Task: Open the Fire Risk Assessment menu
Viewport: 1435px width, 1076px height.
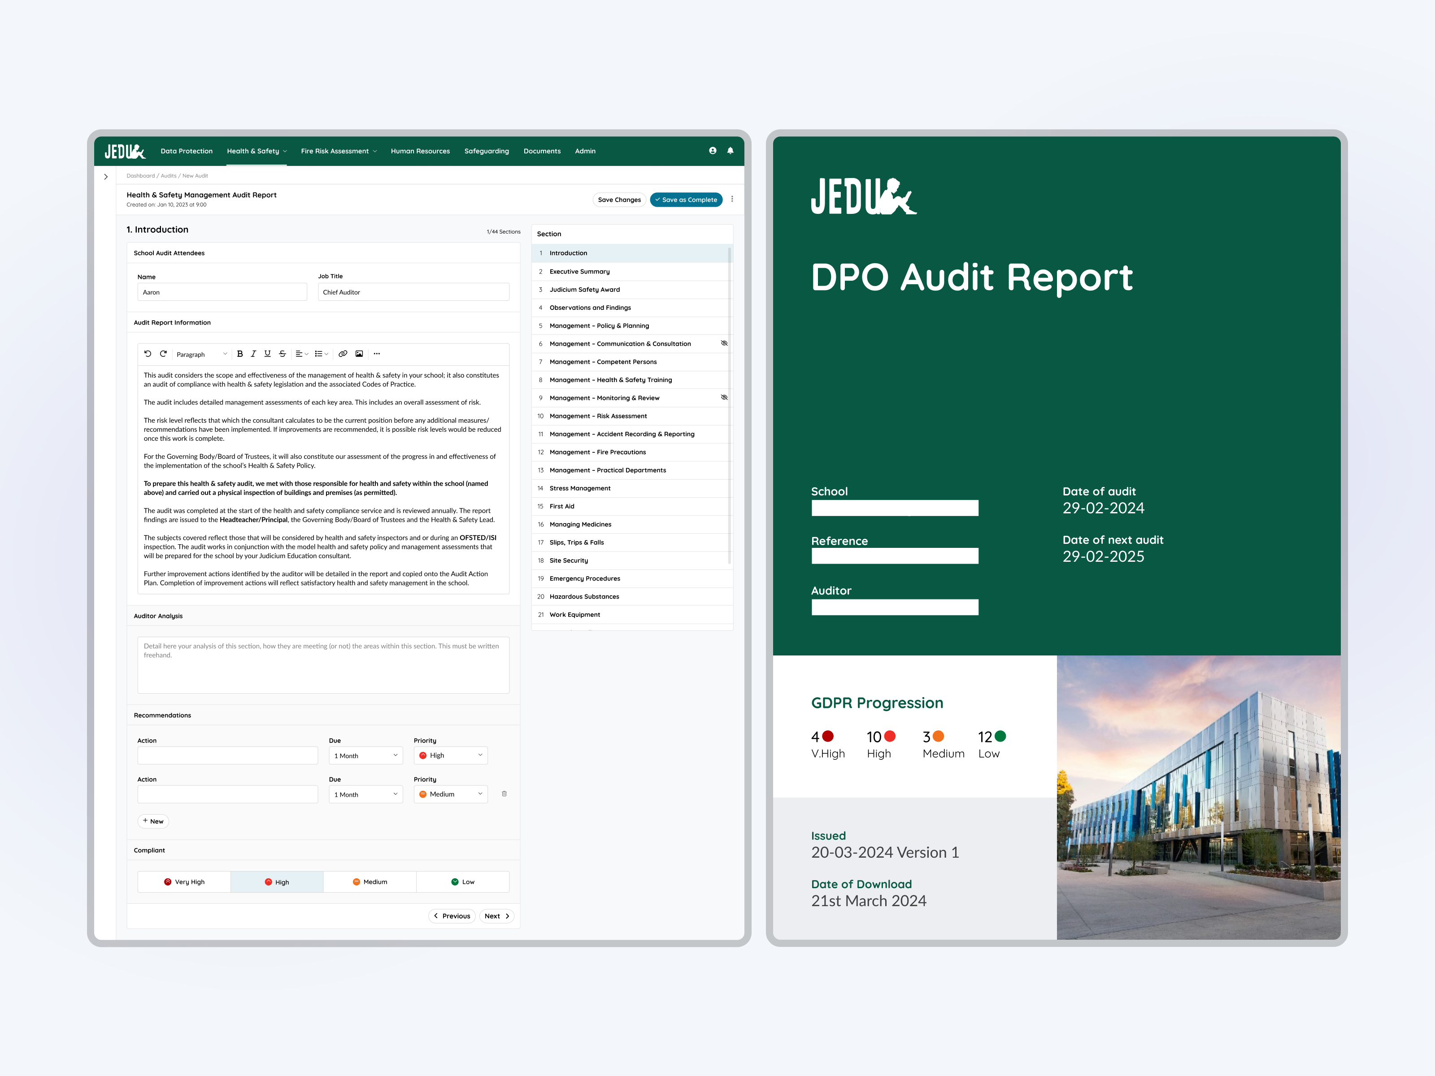Action: tap(338, 151)
